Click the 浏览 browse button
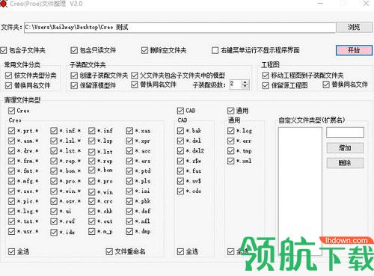Screen dimensions: 374x276 354,27
